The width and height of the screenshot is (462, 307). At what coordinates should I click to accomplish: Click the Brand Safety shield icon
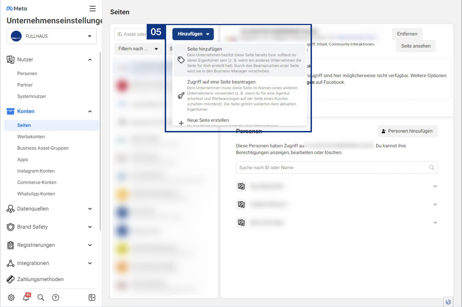click(10, 227)
